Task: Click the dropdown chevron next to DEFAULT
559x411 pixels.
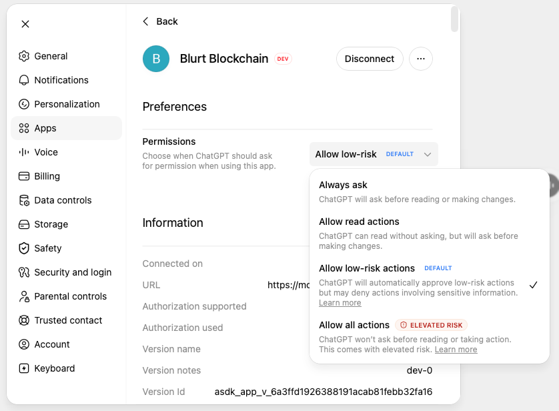Action: 428,154
